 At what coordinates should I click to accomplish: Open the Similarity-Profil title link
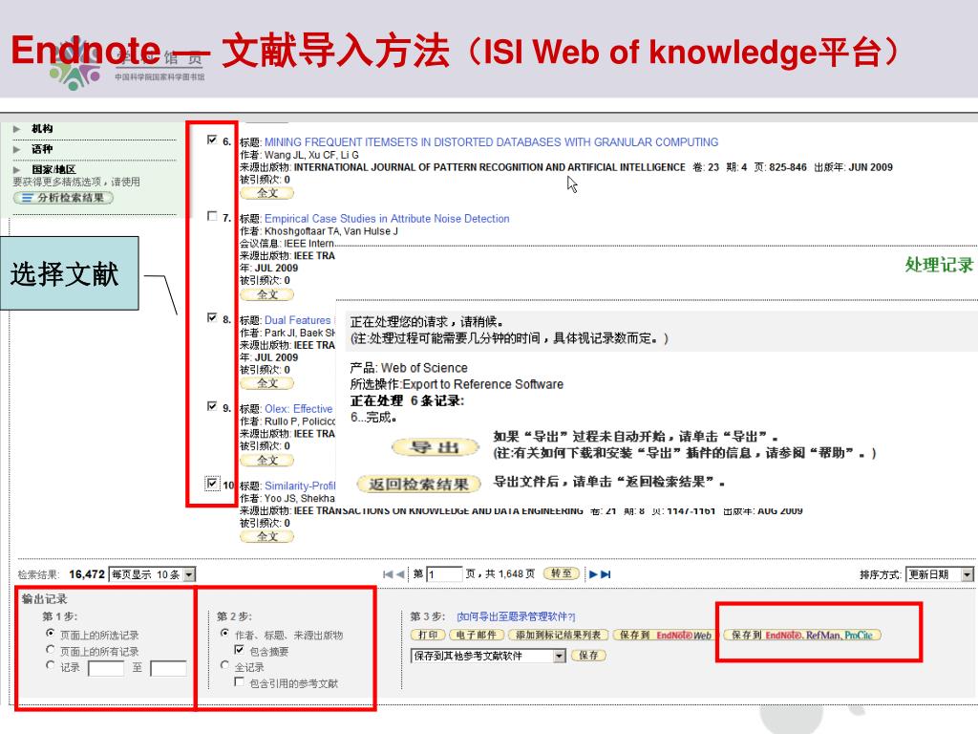click(300, 486)
